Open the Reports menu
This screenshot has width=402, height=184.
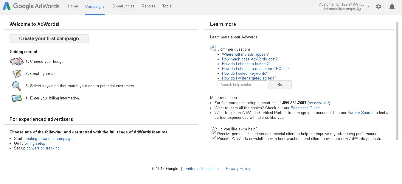tap(148, 6)
